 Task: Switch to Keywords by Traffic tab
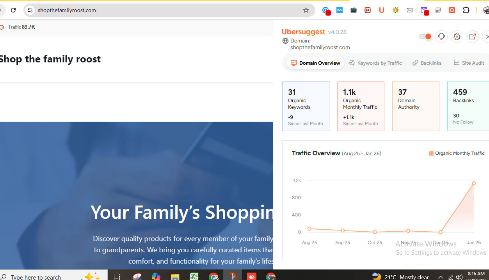375,63
